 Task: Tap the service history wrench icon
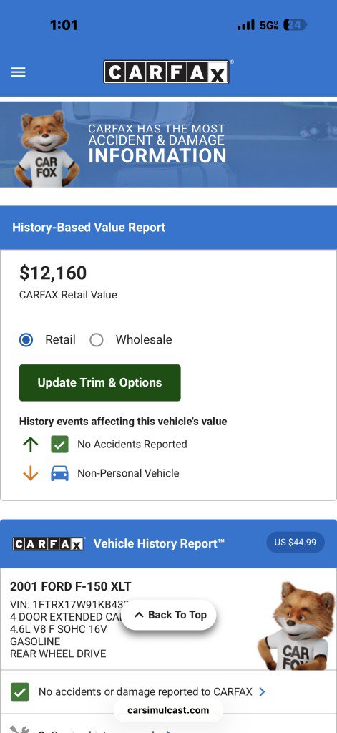tap(19, 729)
